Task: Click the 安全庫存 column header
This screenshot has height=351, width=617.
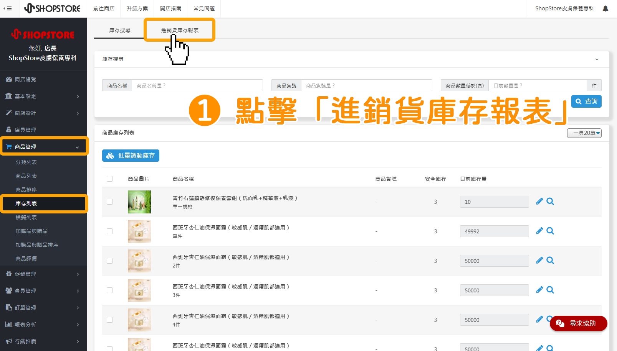Action: pyautogui.click(x=435, y=179)
